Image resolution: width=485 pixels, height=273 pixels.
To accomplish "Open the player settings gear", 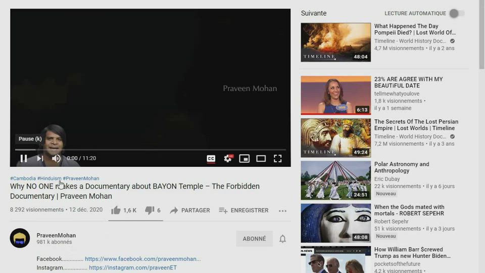I will pos(228,158).
